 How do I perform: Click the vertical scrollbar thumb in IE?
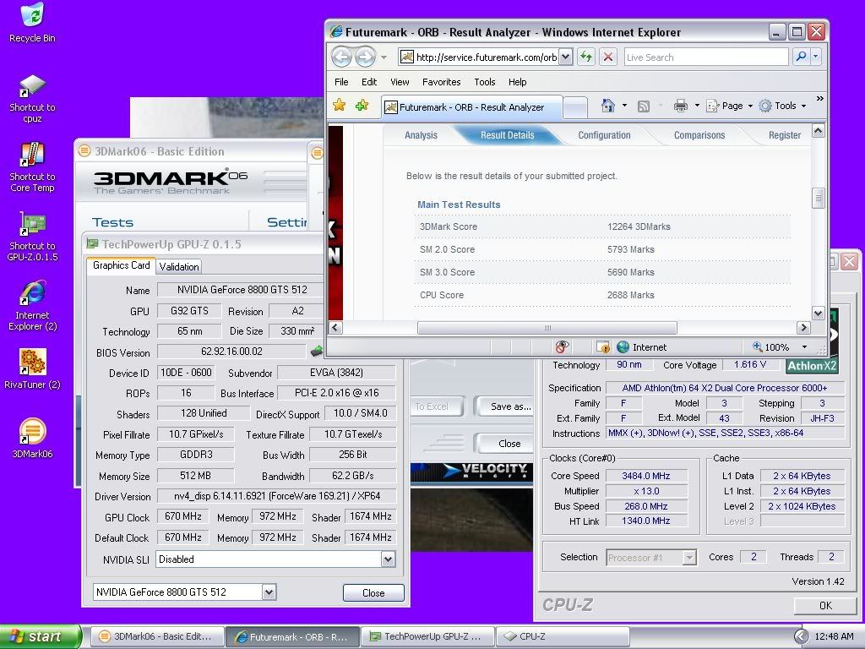click(x=818, y=198)
